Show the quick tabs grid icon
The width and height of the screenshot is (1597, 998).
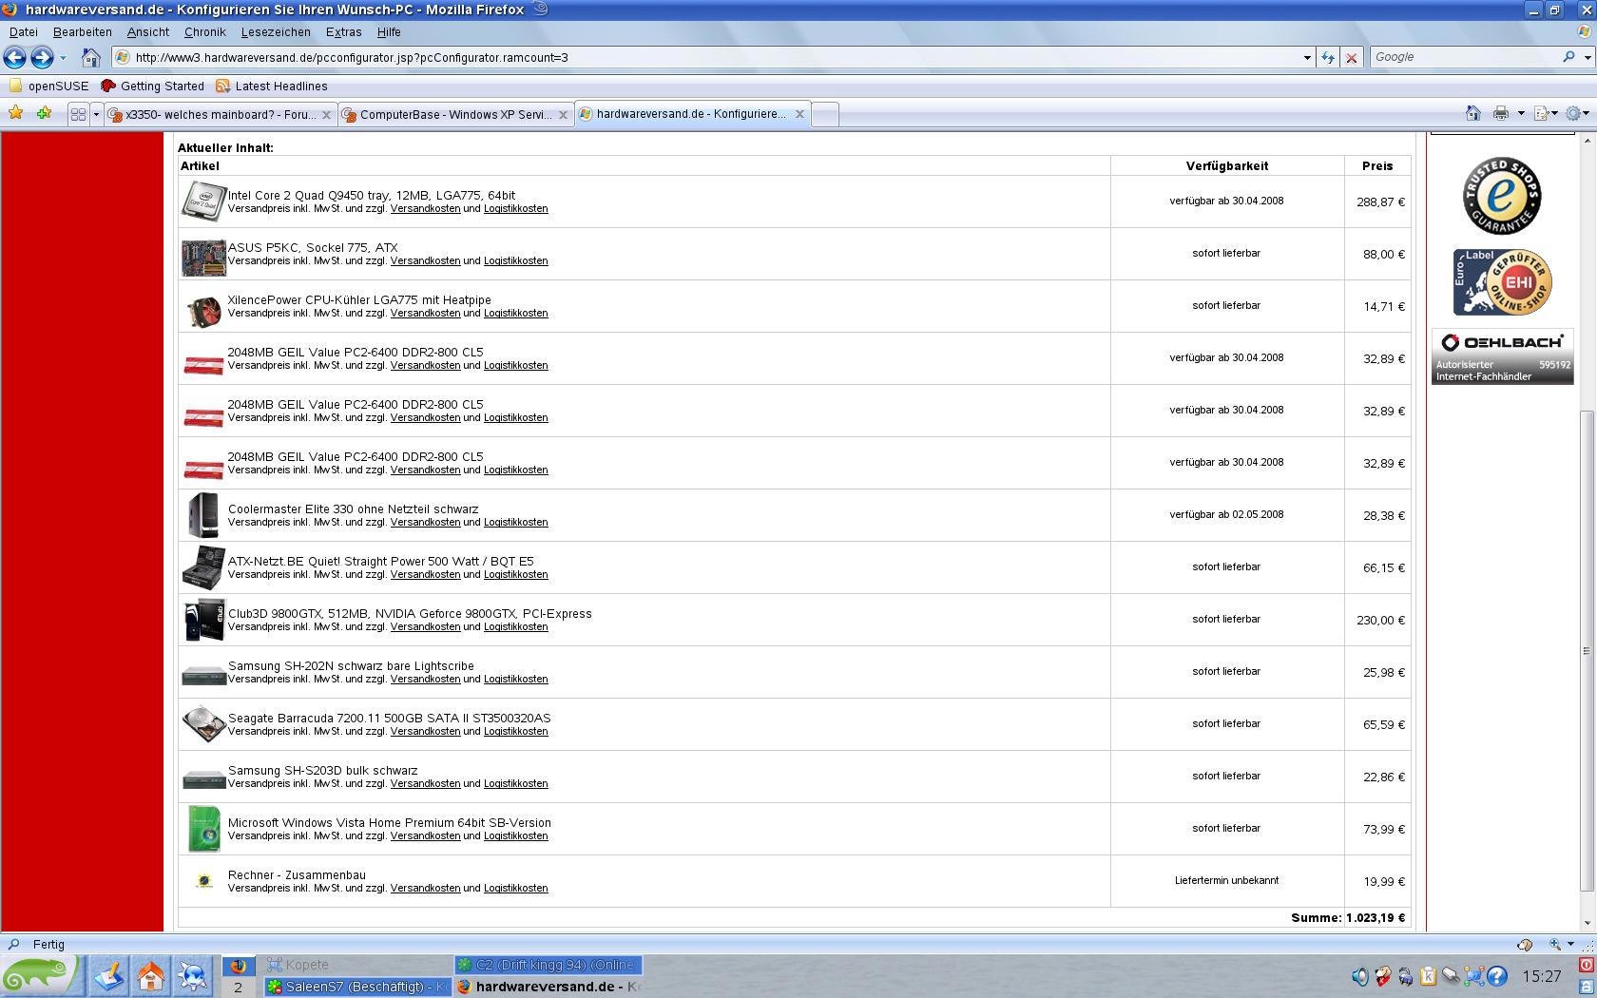click(x=78, y=114)
